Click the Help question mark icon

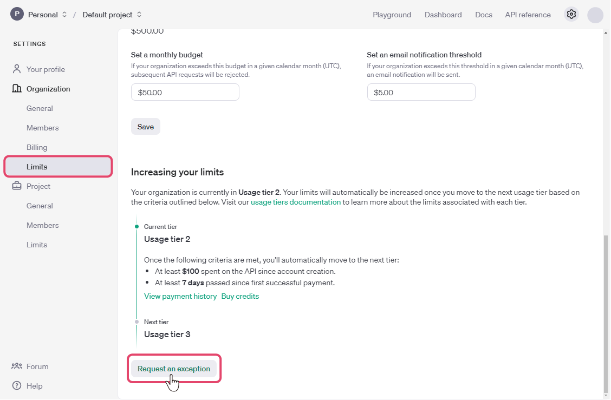click(17, 386)
